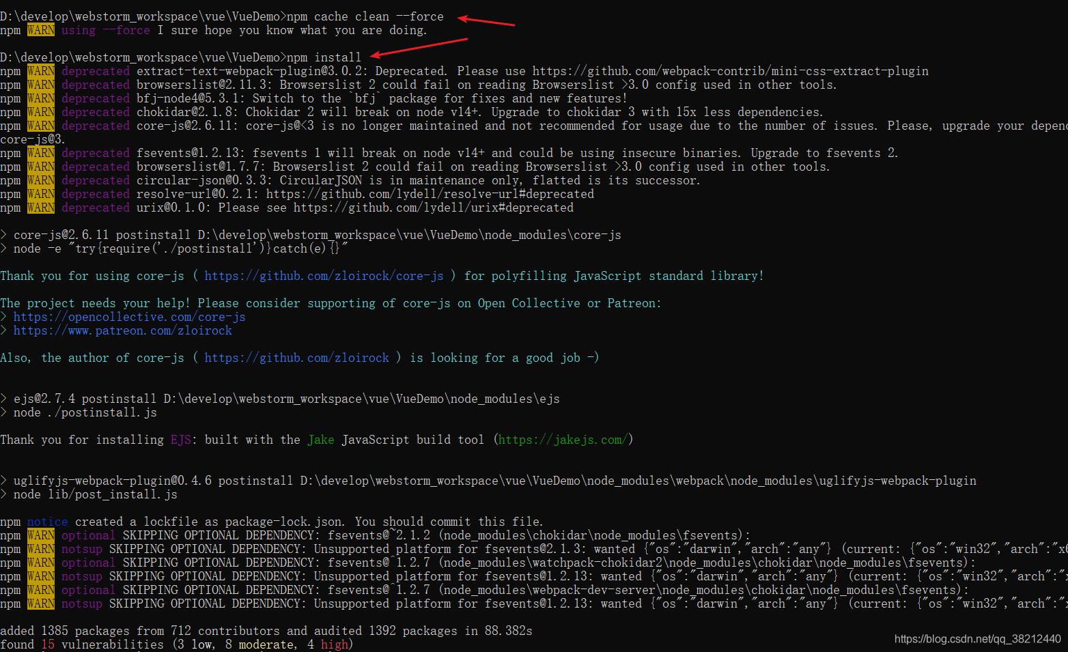Open the patreon.com/zloirock link
The image size is (1068, 652).
[123, 330]
